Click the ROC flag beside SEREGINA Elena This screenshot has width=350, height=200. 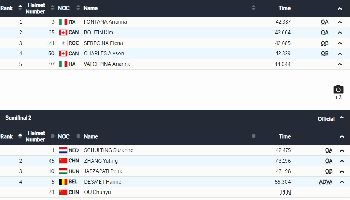[63, 43]
